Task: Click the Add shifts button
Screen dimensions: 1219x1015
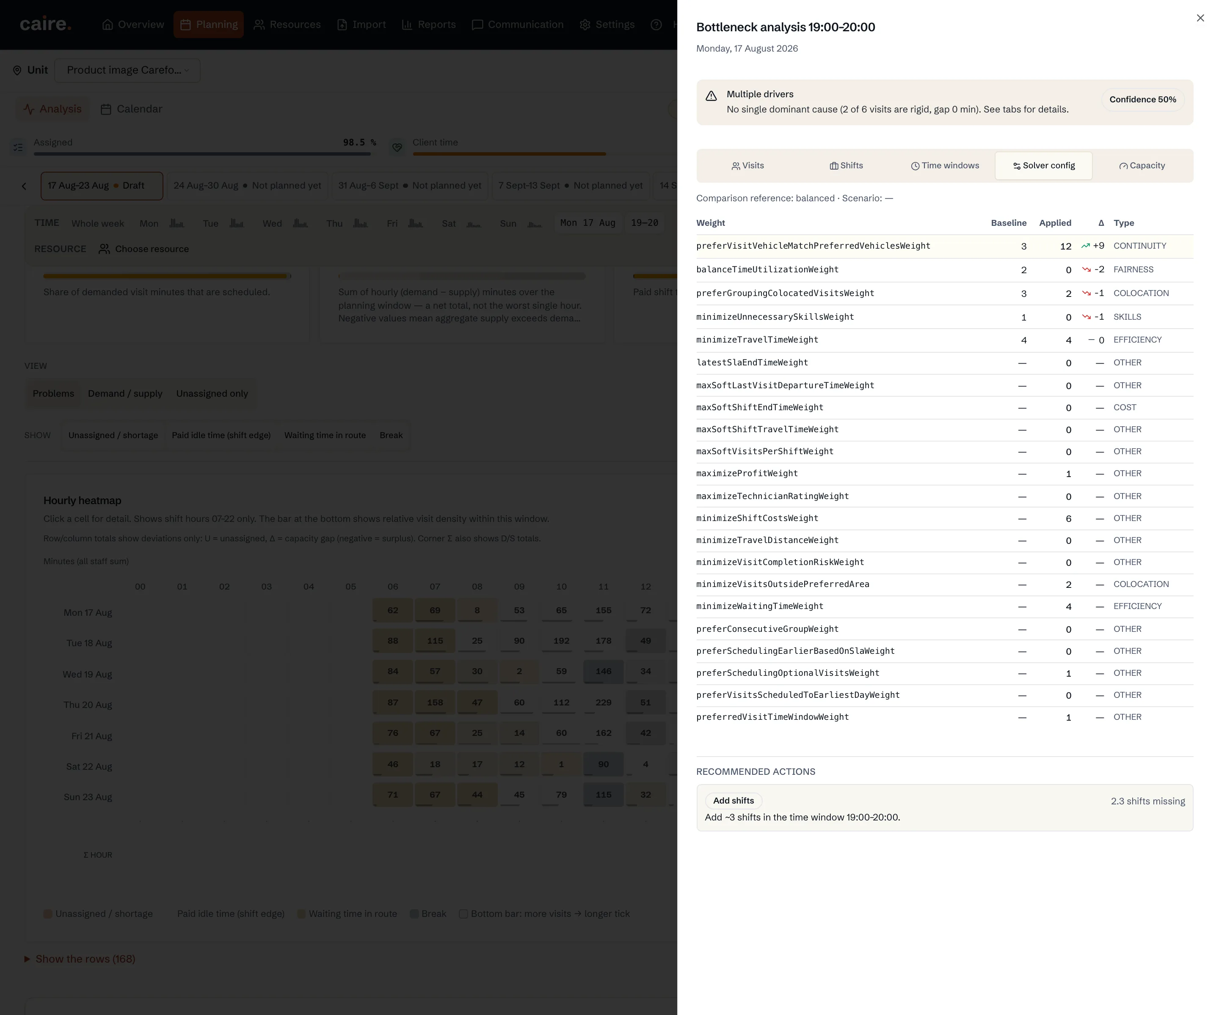Action: [733, 801]
